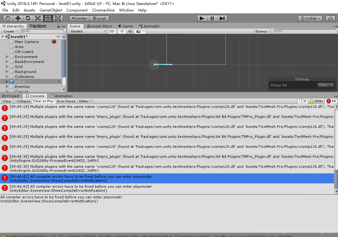Enable Error Pause in the Console
Viewport: 338px width, 237px height.
(66, 101)
